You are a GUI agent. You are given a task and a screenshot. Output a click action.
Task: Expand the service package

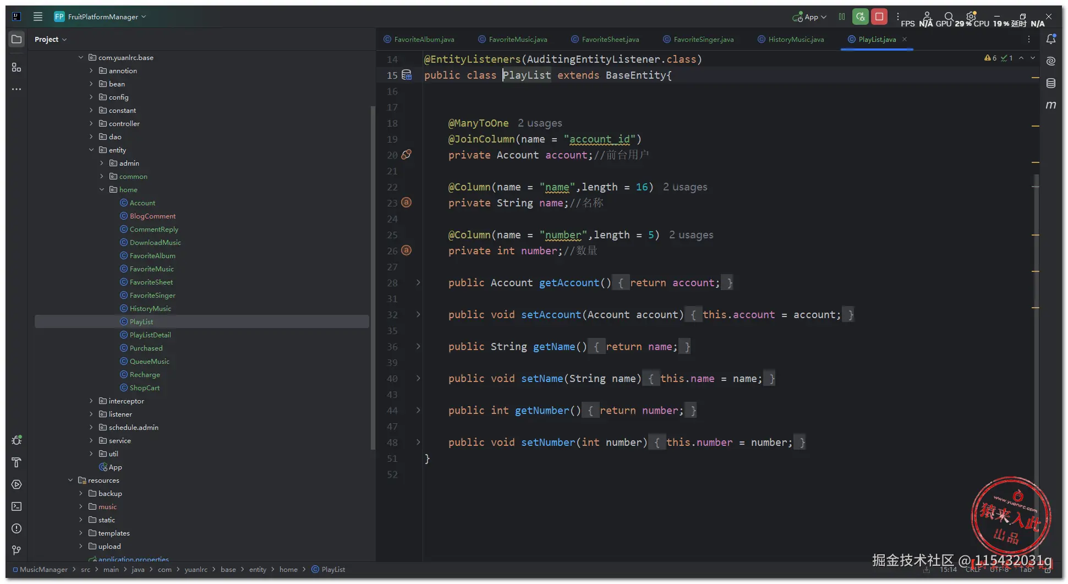(x=91, y=440)
